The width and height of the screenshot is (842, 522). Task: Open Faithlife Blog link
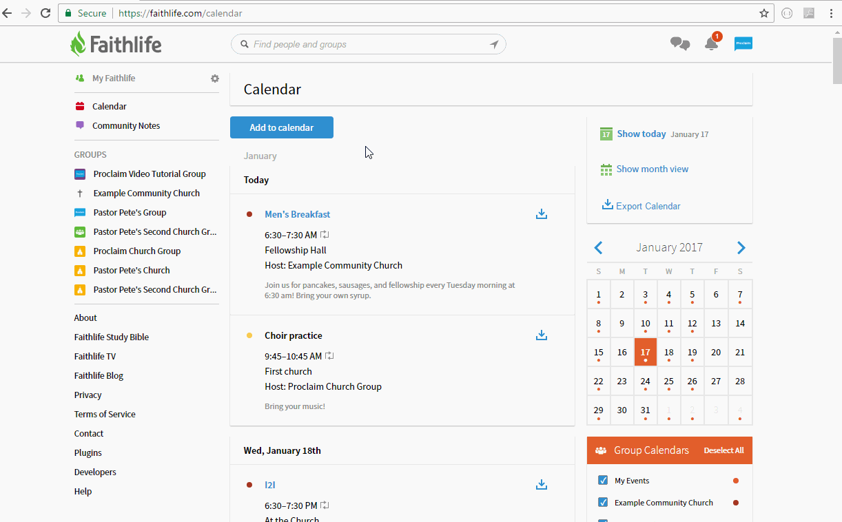99,376
